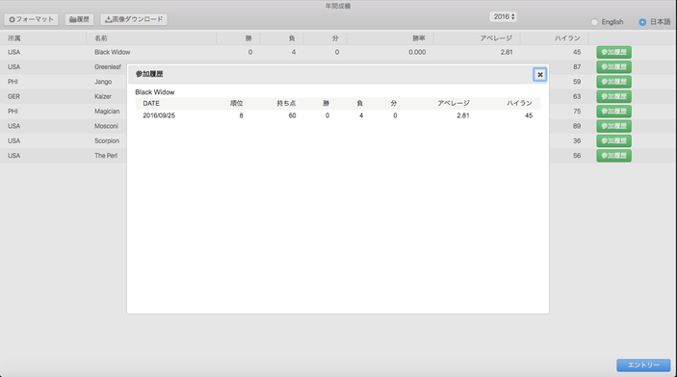Select the Magician name cell
This screenshot has height=377, width=677.
(x=107, y=112)
